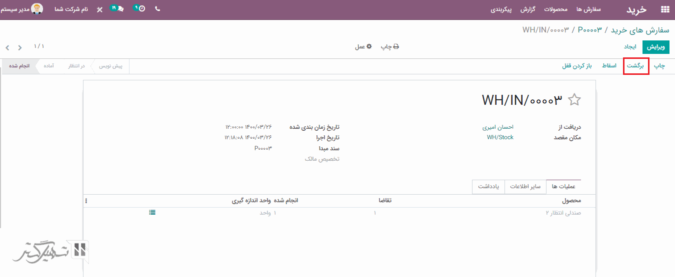Open the apps grid menu icon

tap(664, 9)
